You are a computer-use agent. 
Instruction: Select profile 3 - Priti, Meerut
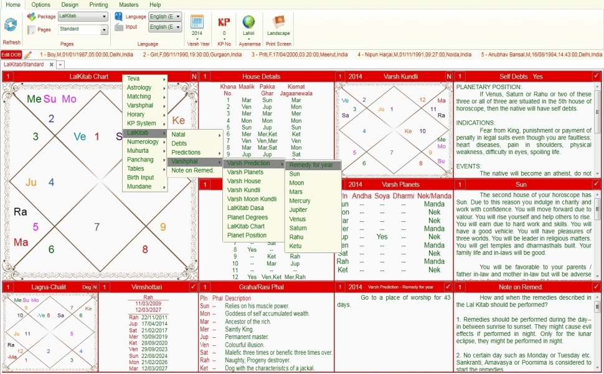point(300,55)
